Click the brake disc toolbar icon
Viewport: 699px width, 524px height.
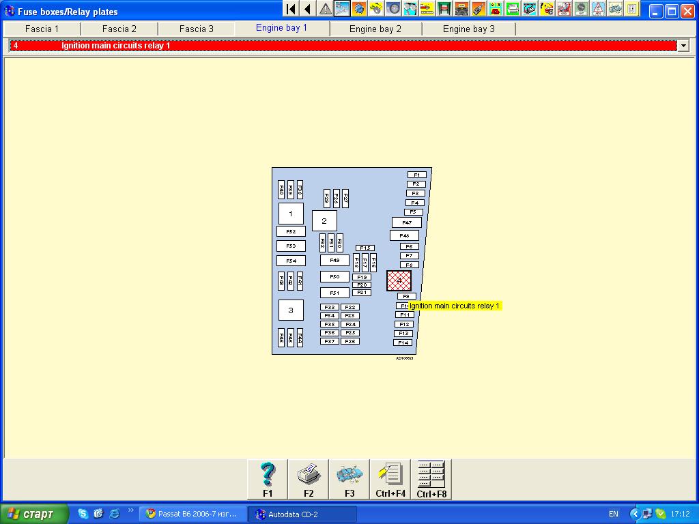[x=393, y=9]
